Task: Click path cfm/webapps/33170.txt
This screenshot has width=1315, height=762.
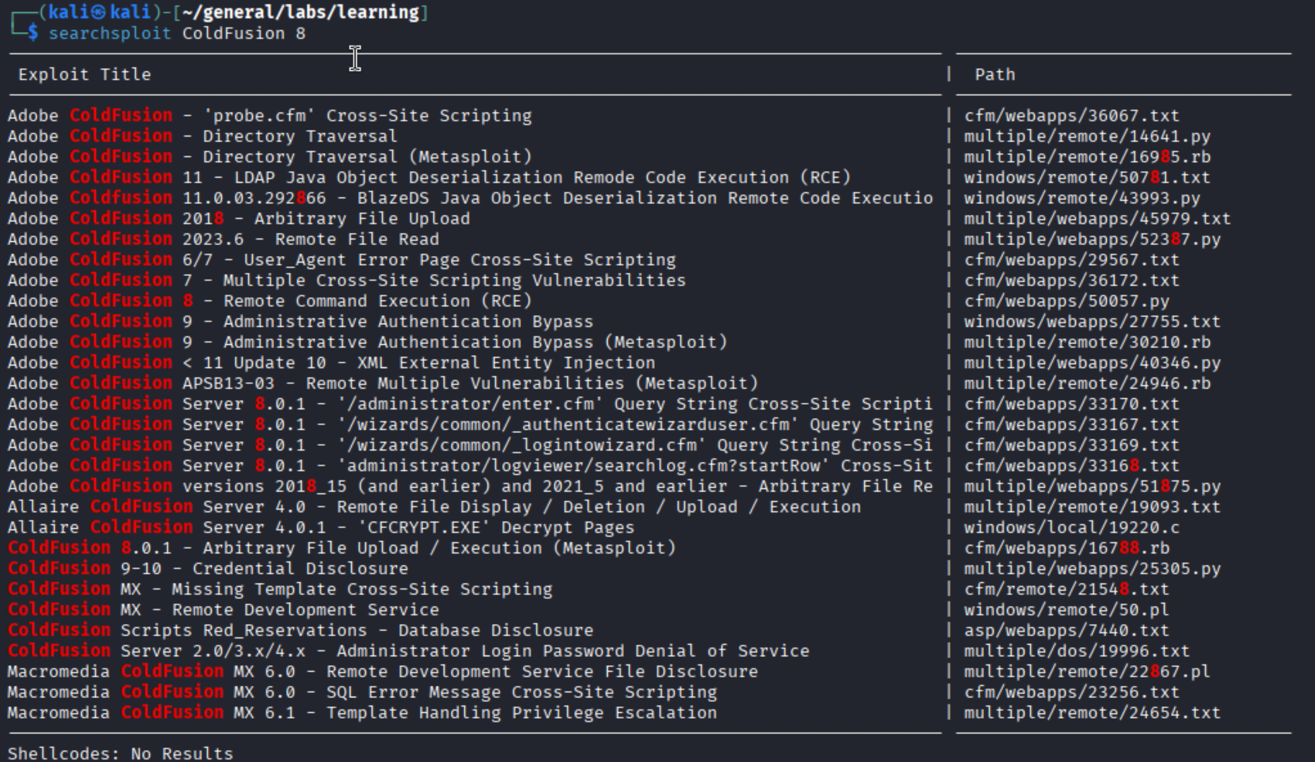Action: click(1071, 404)
